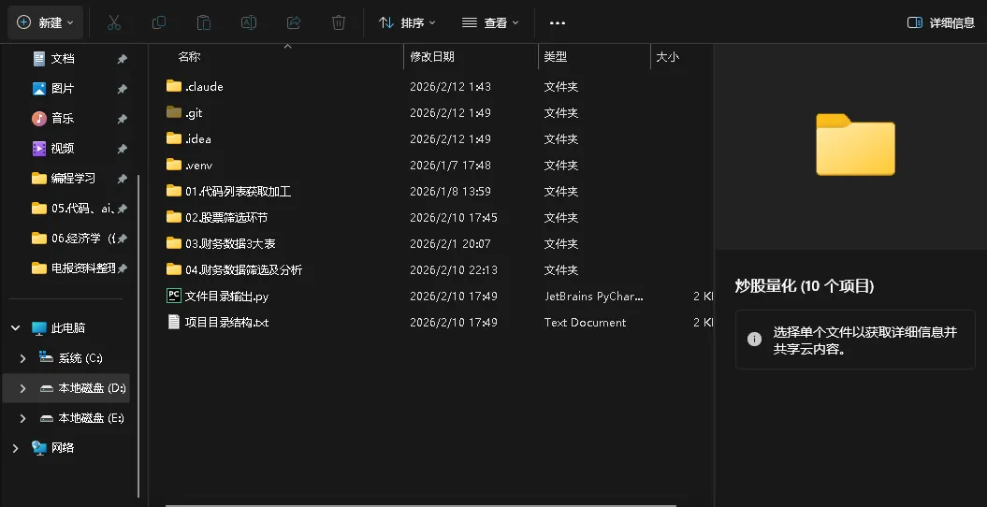987x507 pixels.
Task: Select the .idea folder icon
Action: [x=174, y=138]
